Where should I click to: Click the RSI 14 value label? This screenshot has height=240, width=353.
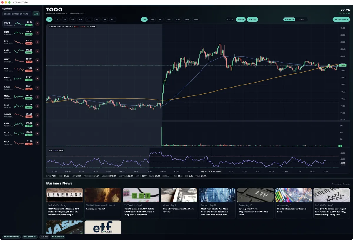tap(58, 150)
